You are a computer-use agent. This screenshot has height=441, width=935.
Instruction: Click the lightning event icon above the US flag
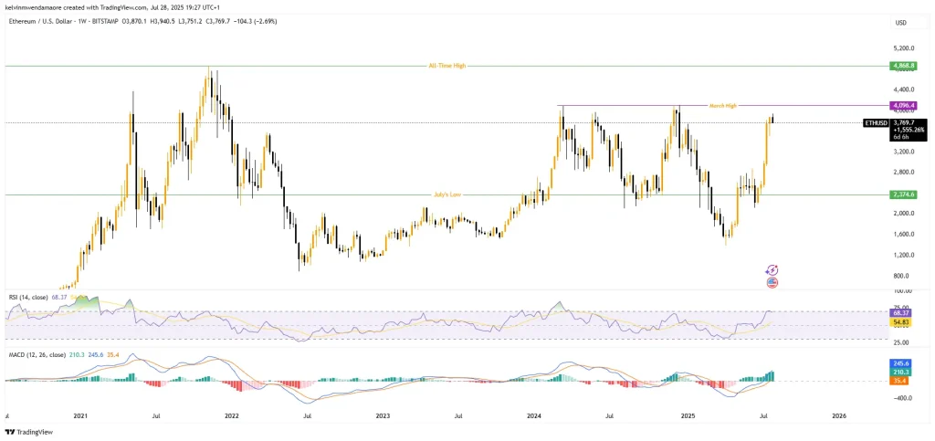(x=772, y=270)
